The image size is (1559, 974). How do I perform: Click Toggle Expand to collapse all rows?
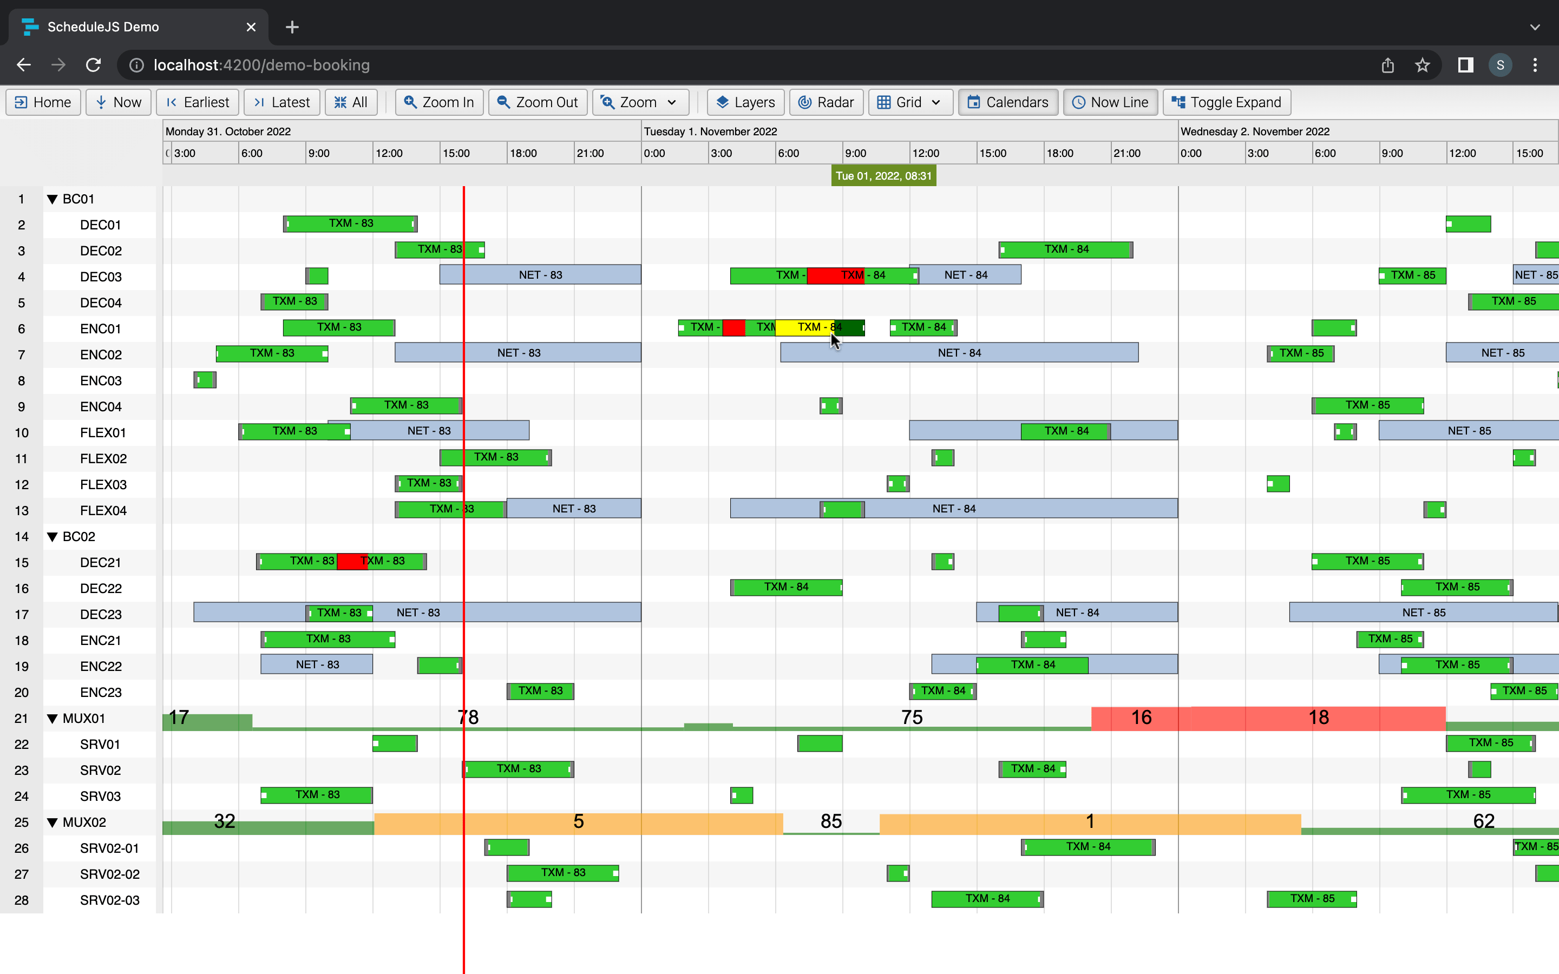pyautogui.click(x=1226, y=102)
